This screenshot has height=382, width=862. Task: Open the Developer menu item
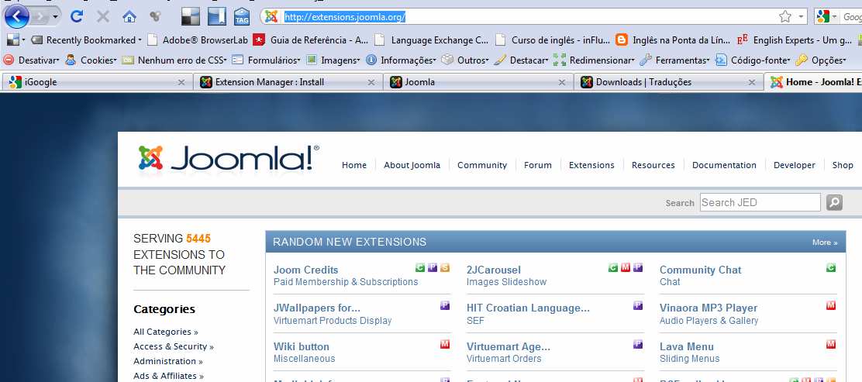pyautogui.click(x=795, y=165)
